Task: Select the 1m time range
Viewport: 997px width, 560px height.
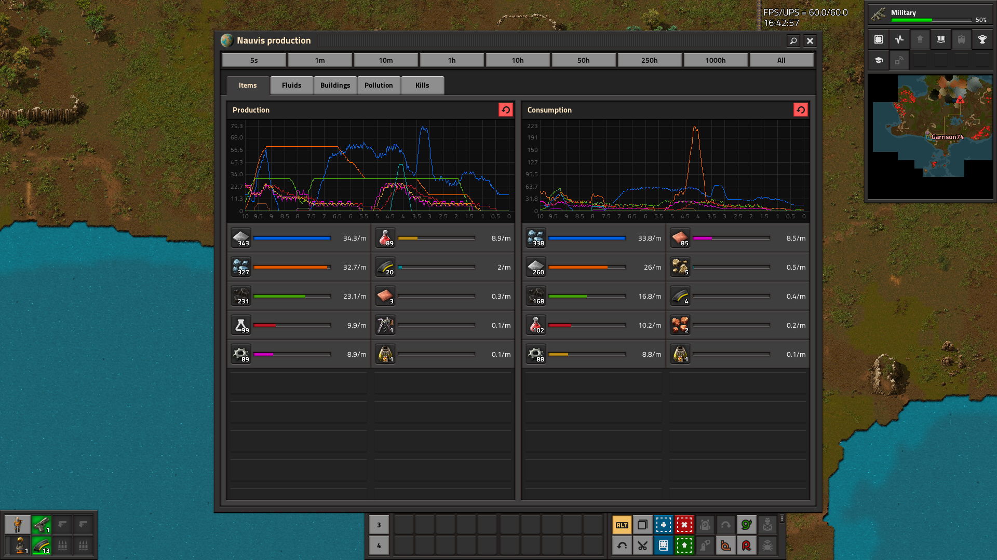Action: tap(319, 60)
